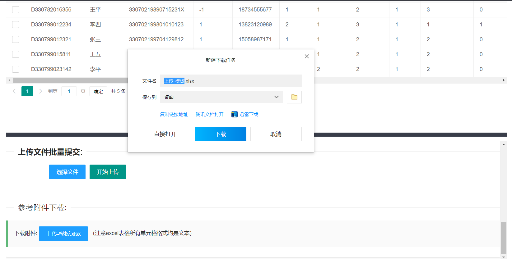Click the 迅雷下载 Thunder icon
Viewport: 512px width, 259px height.
pyautogui.click(x=235, y=114)
